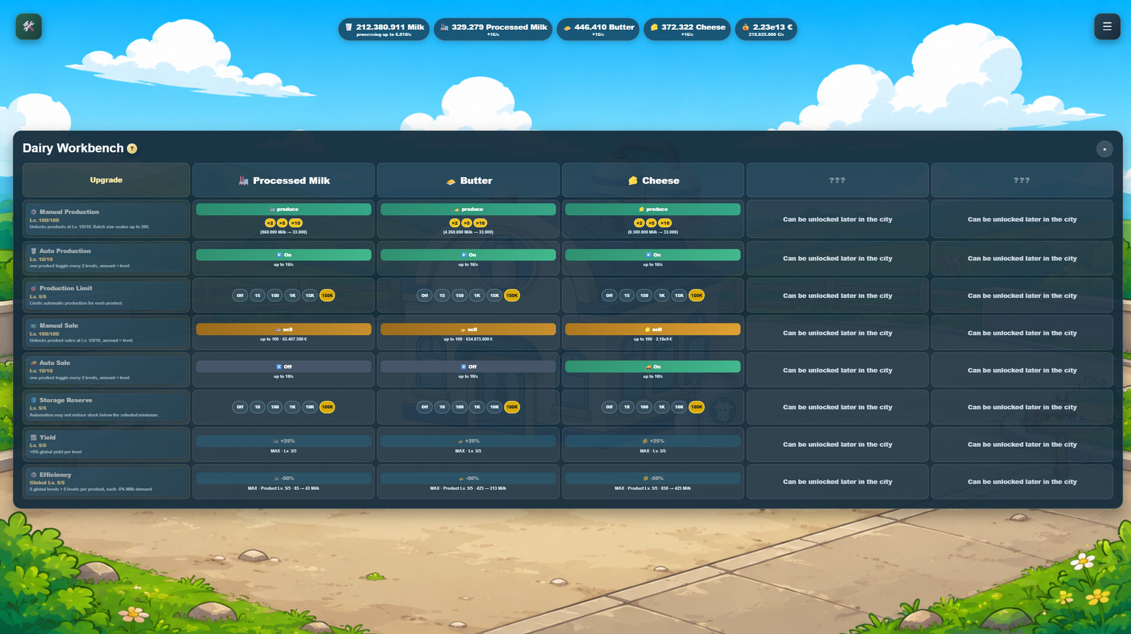Image resolution: width=1131 pixels, height=634 pixels.
Task: Click the Cheese counter icon
Action: tap(654, 27)
